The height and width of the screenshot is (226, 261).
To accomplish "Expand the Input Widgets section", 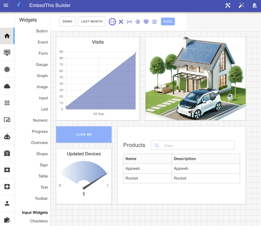I will click(x=35, y=213).
